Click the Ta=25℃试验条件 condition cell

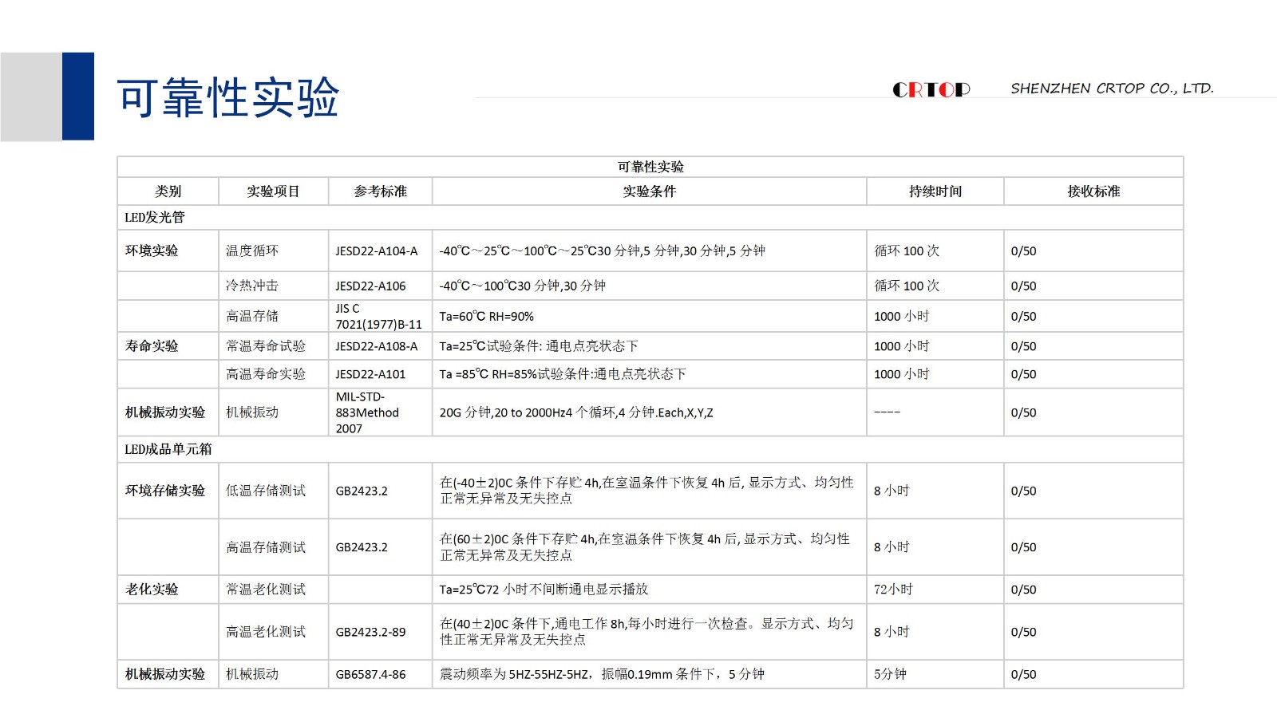coord(649,346)
